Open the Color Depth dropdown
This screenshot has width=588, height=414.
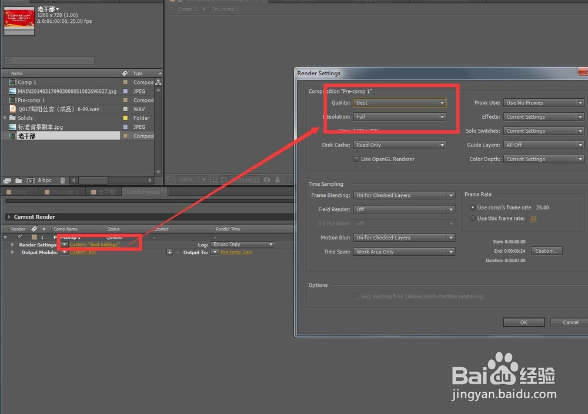point(544,159)
